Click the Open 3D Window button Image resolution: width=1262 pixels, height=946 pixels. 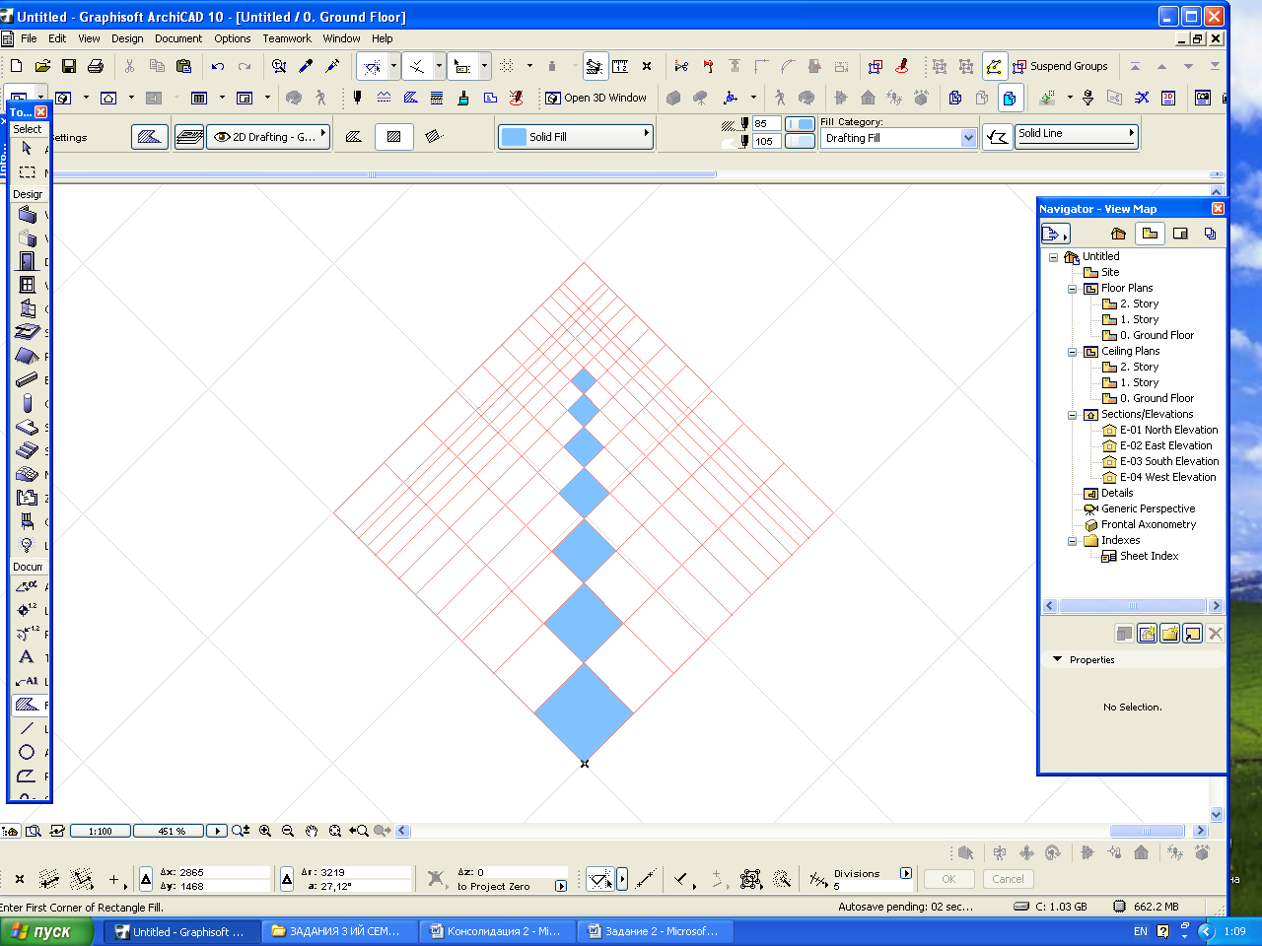click(597, 98)
